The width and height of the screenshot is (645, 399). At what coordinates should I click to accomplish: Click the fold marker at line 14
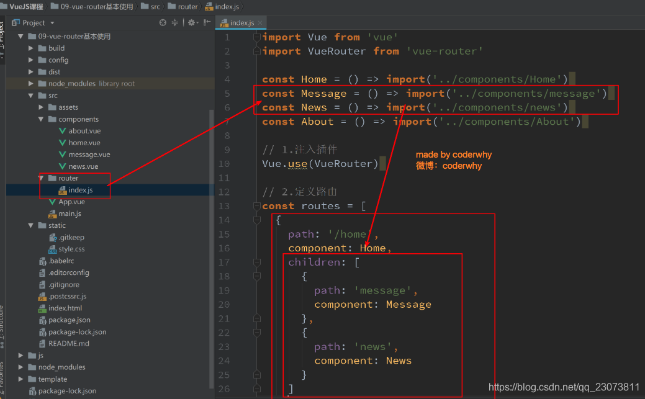(x=256, y=220)
